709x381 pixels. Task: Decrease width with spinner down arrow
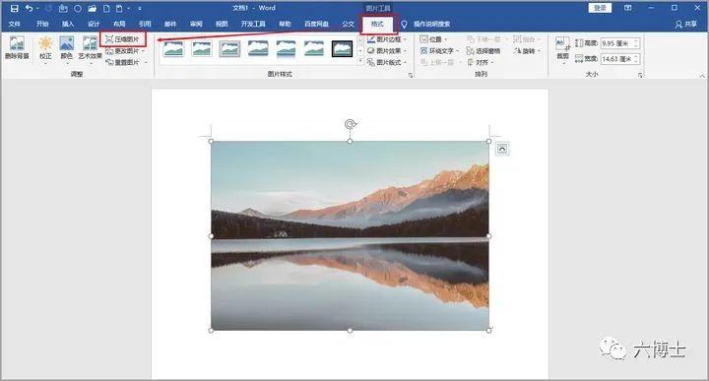pos(636,61)
